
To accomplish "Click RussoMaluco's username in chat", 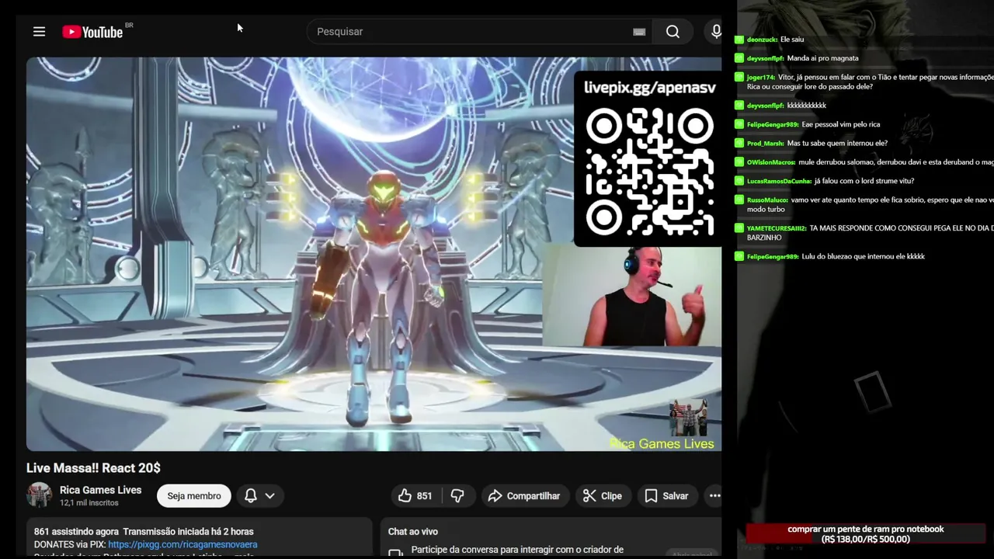I will pyautogui.click(x=767, y=200).
